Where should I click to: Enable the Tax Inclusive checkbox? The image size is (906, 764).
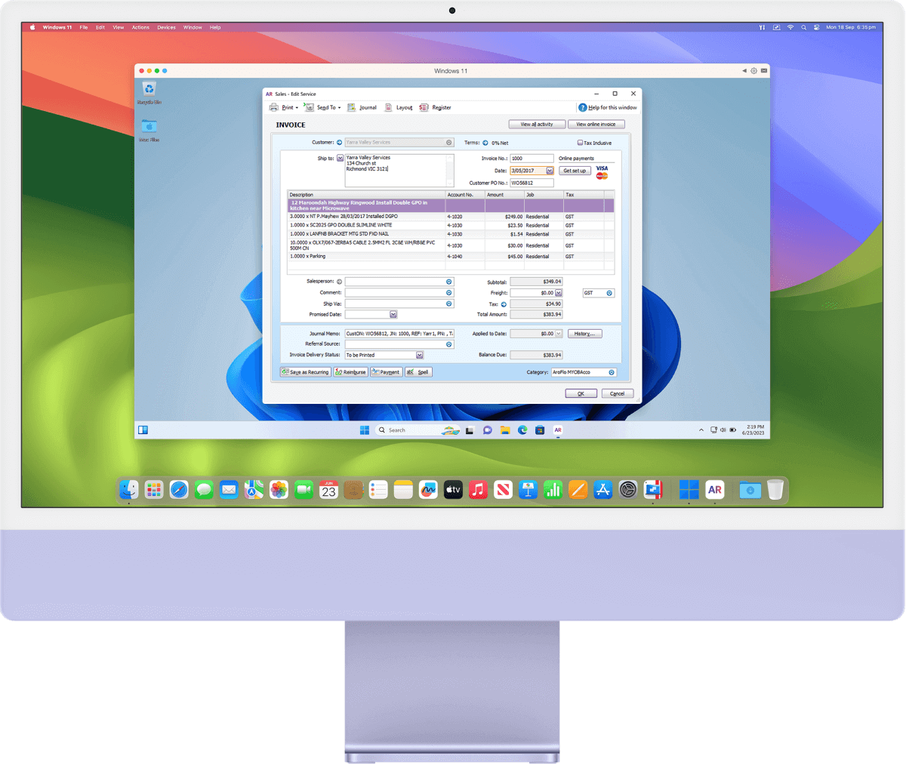point(580,143)
